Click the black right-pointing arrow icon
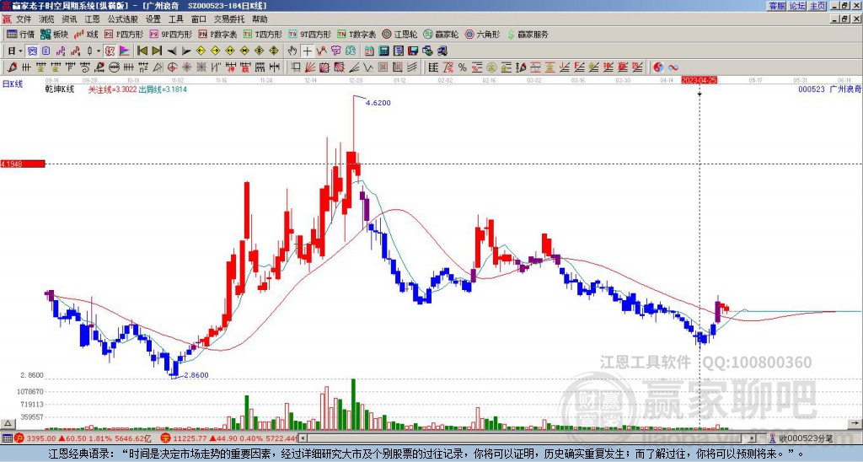Viewport: 863px width, 462px height. tap(186, 51)
